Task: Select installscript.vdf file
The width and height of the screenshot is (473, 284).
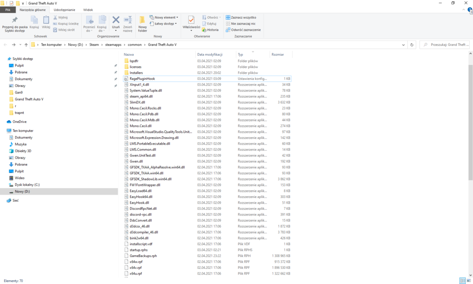Action: coord(207,244)
